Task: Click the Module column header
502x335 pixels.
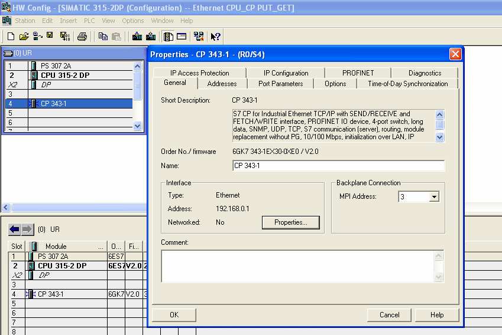Action: click(66, 246)
